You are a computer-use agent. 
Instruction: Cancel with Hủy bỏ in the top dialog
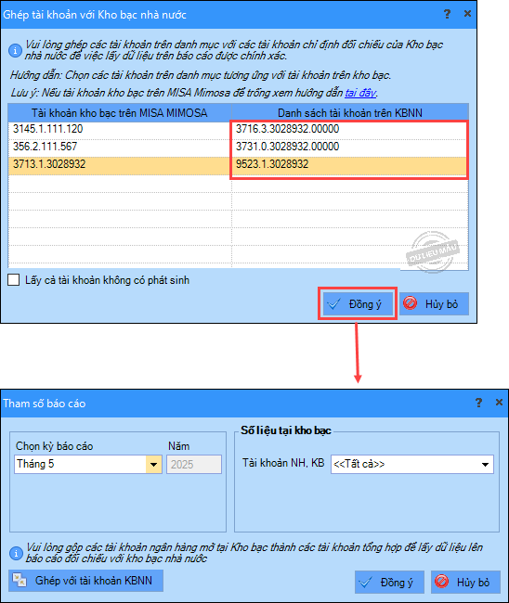434,304
